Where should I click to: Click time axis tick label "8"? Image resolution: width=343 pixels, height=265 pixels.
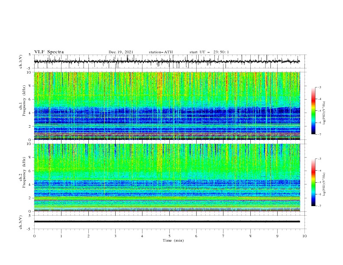pyautogui.click(x=250, y=236)
